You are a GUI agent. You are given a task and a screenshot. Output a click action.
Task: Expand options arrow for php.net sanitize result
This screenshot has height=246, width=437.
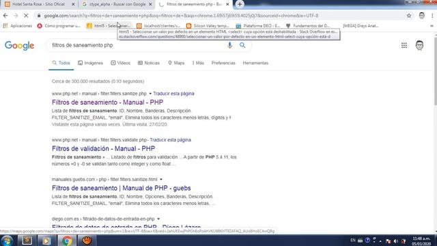[x=150, y=94]
